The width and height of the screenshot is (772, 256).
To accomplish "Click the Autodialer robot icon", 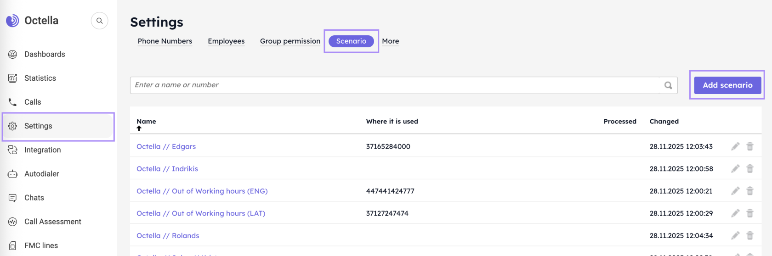I will [13, 174].
